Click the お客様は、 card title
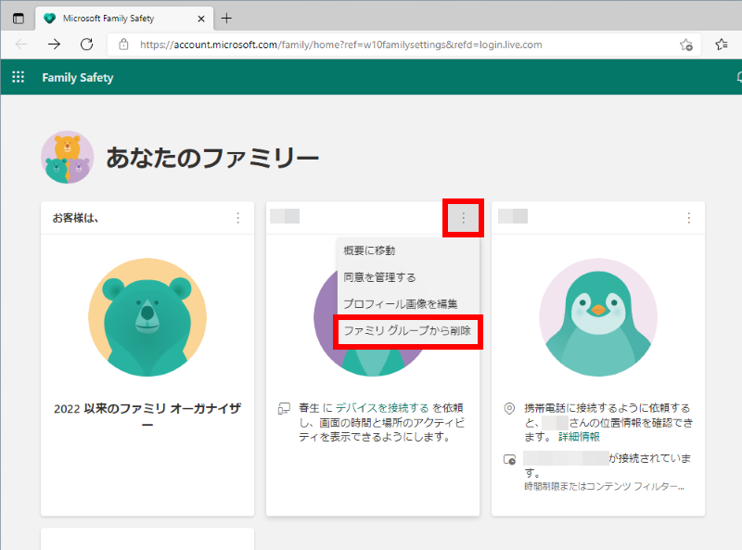Image resolution: width=742 pixels, height=550 pixels. (x=75, y=218)
